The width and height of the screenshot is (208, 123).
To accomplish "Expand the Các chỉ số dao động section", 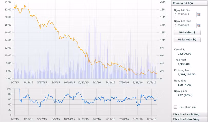I will (186, 119).
